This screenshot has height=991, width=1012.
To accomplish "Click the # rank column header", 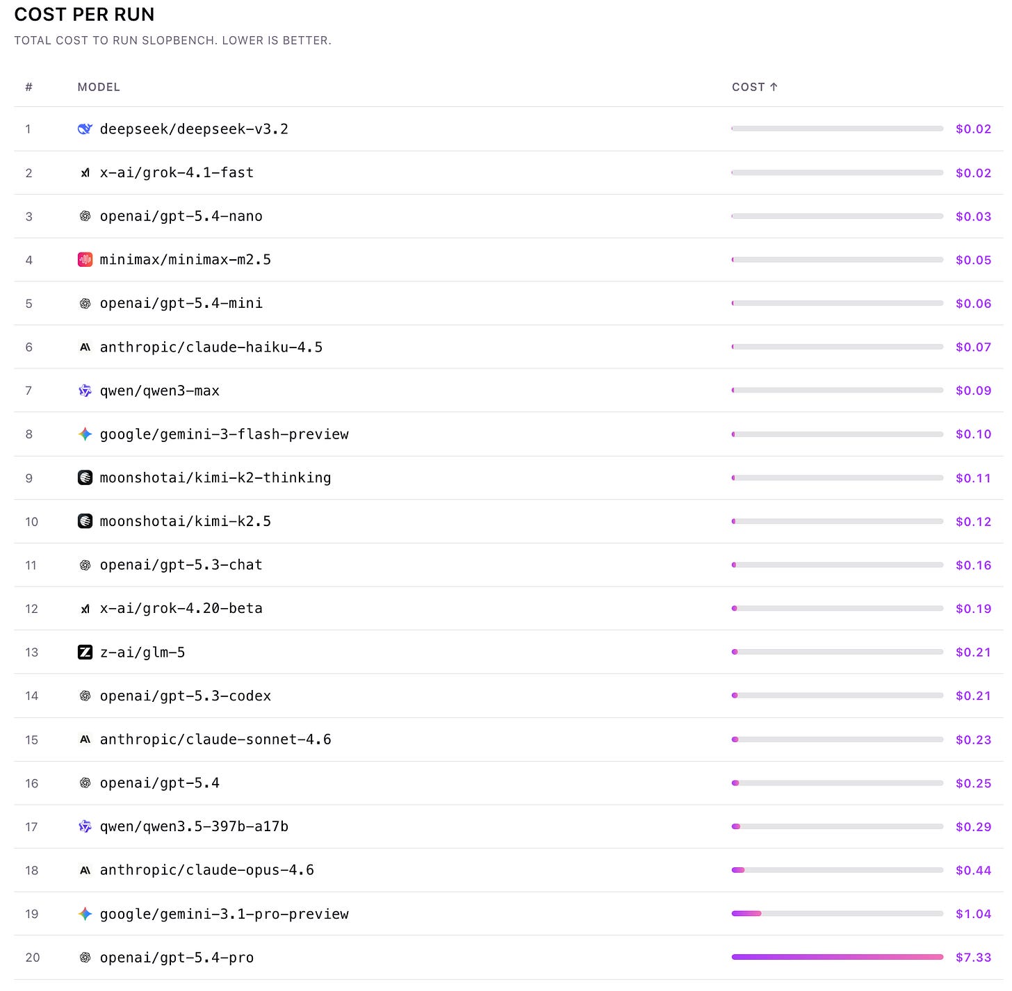I will coord(28,87).
